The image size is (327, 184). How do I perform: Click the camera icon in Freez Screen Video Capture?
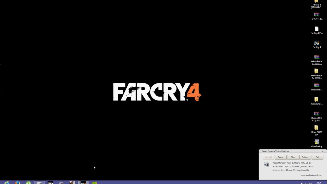(x=266, y=164)
